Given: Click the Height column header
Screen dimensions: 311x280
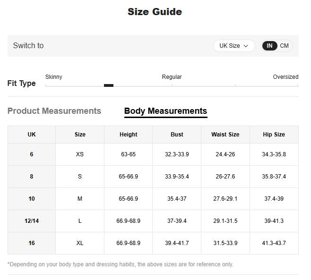Looking at the screenshot, I should click(128, 135).
